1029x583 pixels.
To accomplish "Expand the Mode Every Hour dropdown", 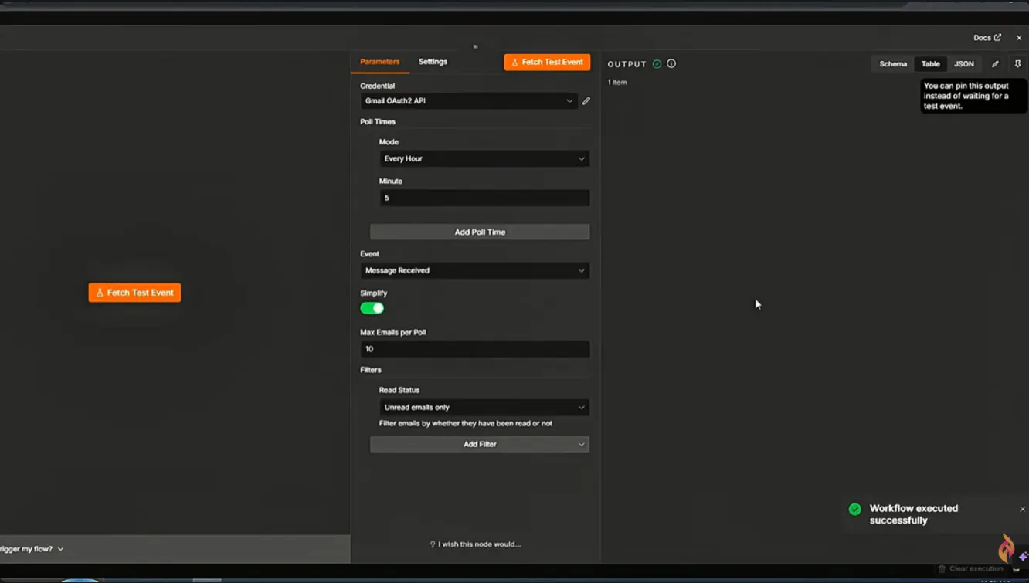I will tap(484, 158).
